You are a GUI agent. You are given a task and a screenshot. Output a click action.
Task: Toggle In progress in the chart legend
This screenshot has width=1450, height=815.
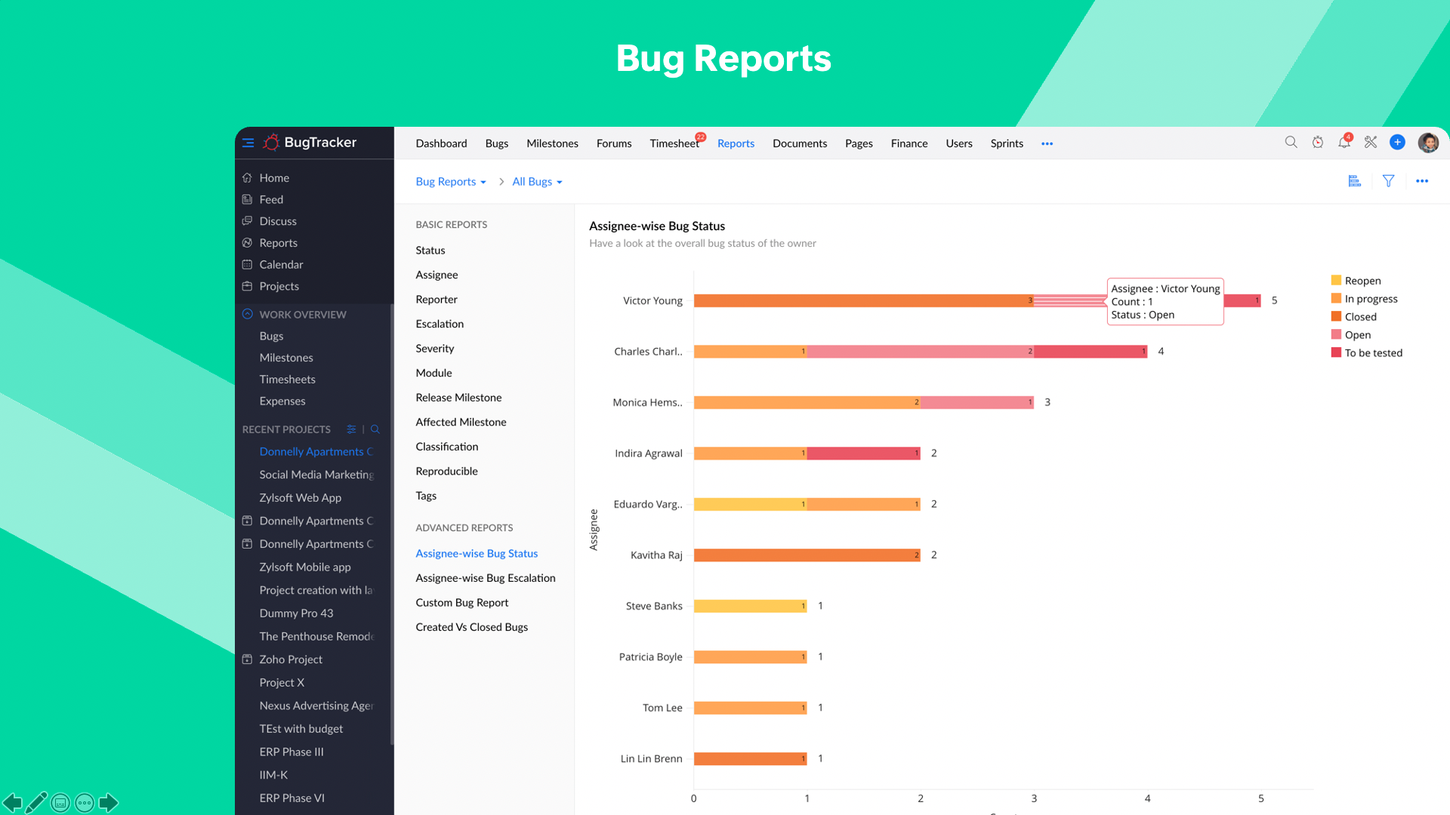pos(1335,298)
